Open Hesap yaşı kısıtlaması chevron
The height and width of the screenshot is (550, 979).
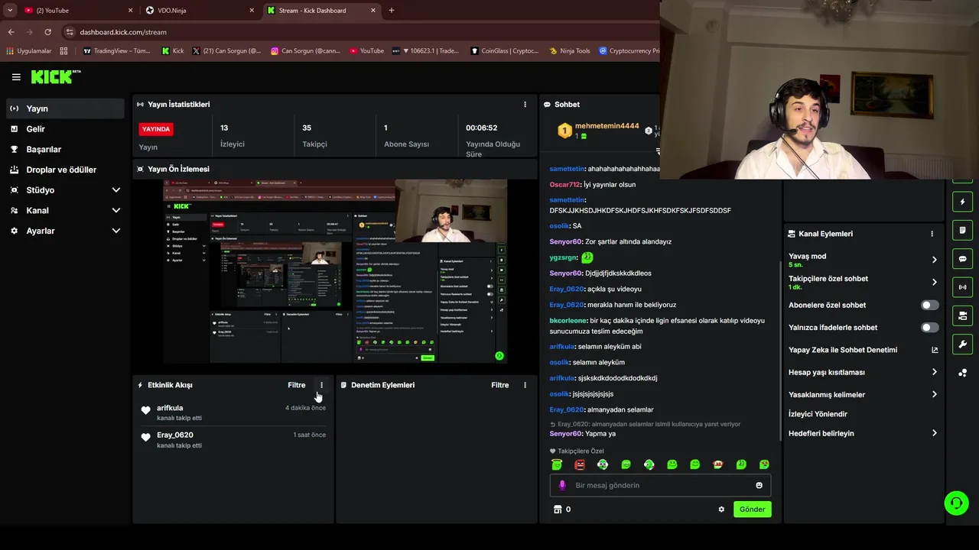pyautogui.click(x=934, y=372)
